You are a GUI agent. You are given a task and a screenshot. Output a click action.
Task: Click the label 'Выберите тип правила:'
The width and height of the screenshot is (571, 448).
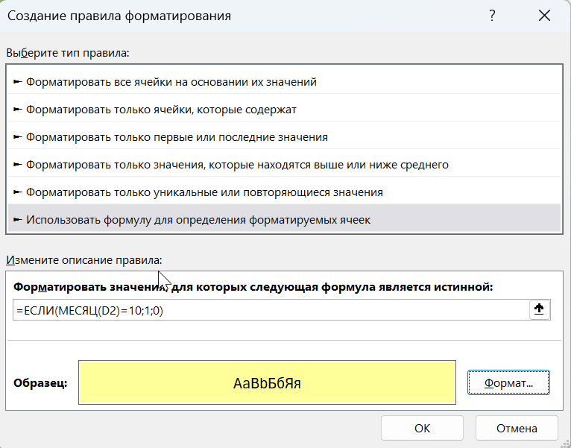click(68, 53)
